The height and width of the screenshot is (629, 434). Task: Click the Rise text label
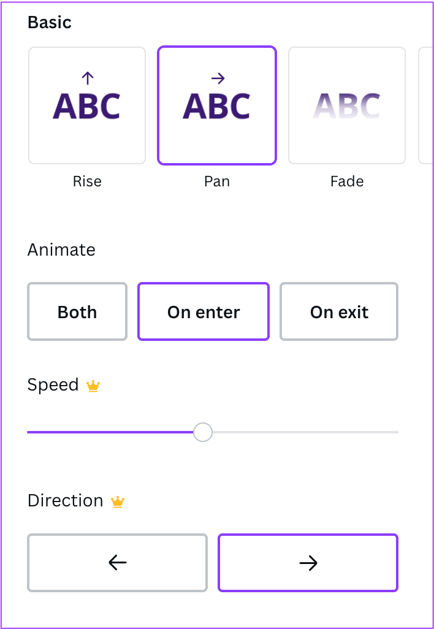pos(87,181)
